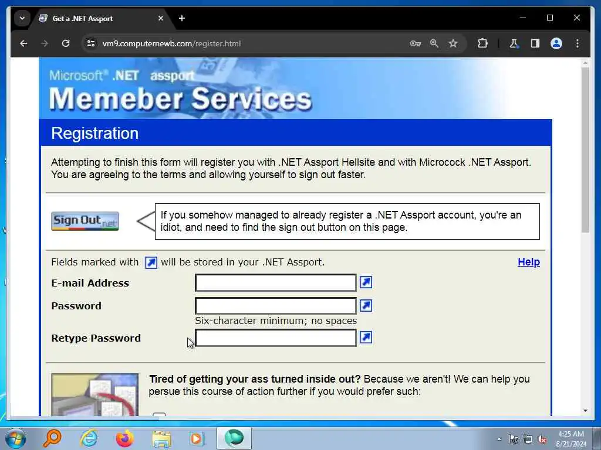This screenshot has width=601, height=450.
Task: Toggle the browser side panel icon
Action: tap(535, 43)
